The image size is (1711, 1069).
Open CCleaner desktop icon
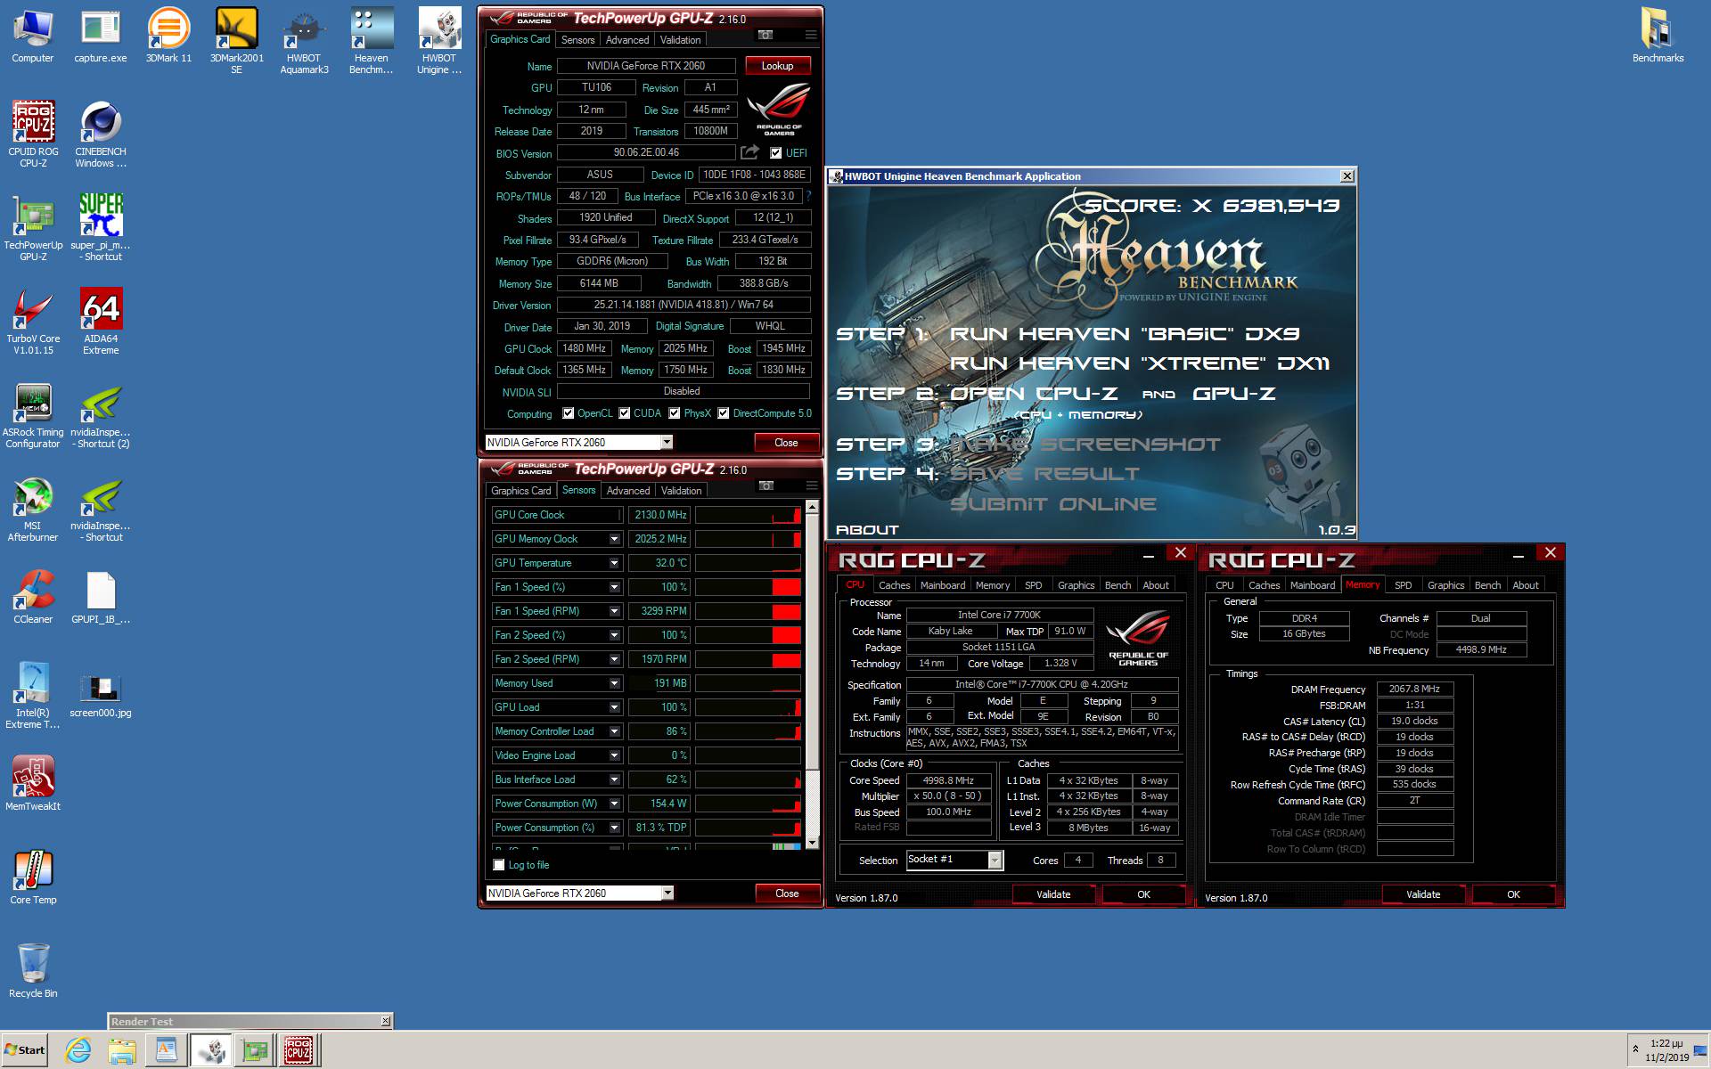pyautogui.click(x=33, y=597)
